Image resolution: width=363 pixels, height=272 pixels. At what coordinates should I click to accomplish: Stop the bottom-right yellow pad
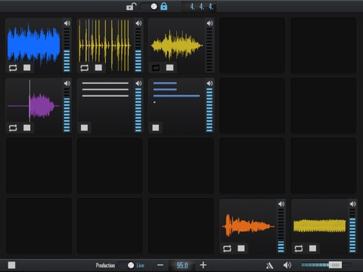tap(313, 249)
